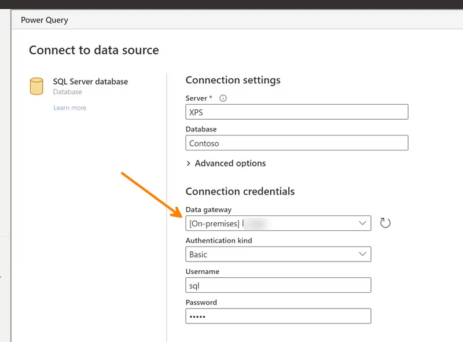Viewport: 463px width, 342px height.
Task: Refresh the data gateway list
Action: click(385, 223)
